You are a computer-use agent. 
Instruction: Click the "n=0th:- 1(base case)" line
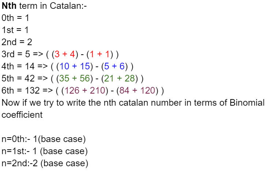pyautogui.click(x=44, y=139)
